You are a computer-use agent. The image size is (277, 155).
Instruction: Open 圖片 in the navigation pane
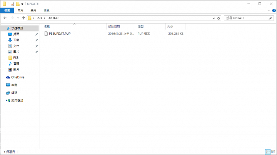tap(16, 52)
